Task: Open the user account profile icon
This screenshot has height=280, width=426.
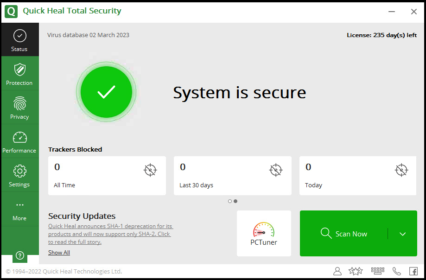Action: pyautogui.click(x=337, y=271)
